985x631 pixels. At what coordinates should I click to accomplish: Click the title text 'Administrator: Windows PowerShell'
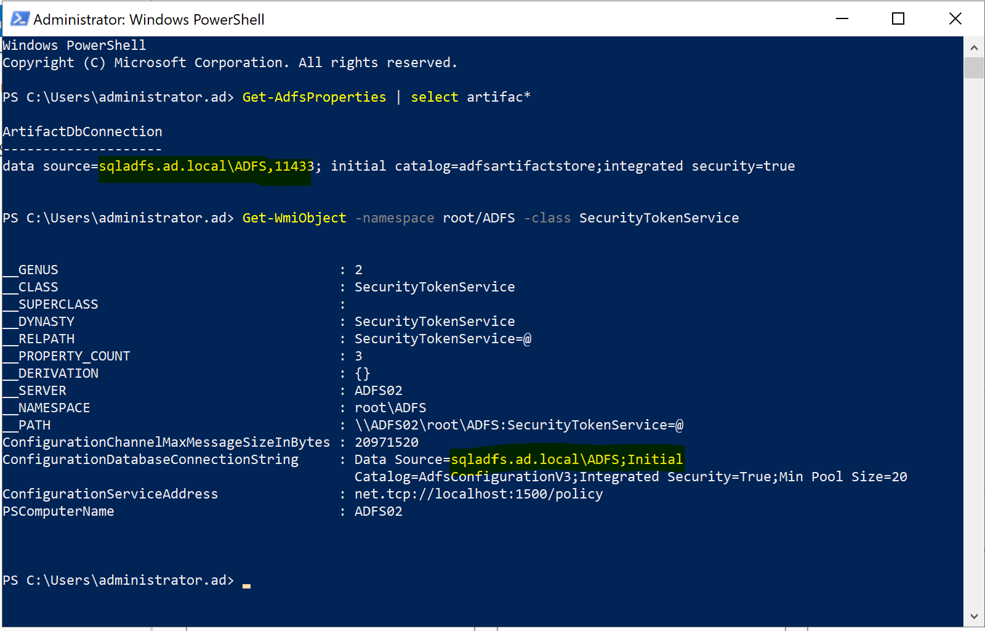pos(149,20)
